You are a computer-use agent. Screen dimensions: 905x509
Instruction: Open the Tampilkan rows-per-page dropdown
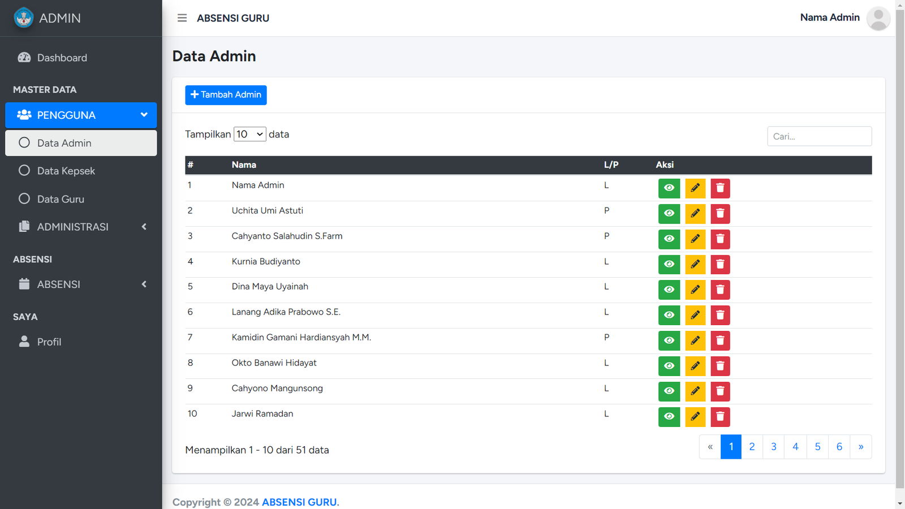point(249,134)
